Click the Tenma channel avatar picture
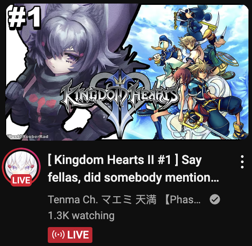 21,167
